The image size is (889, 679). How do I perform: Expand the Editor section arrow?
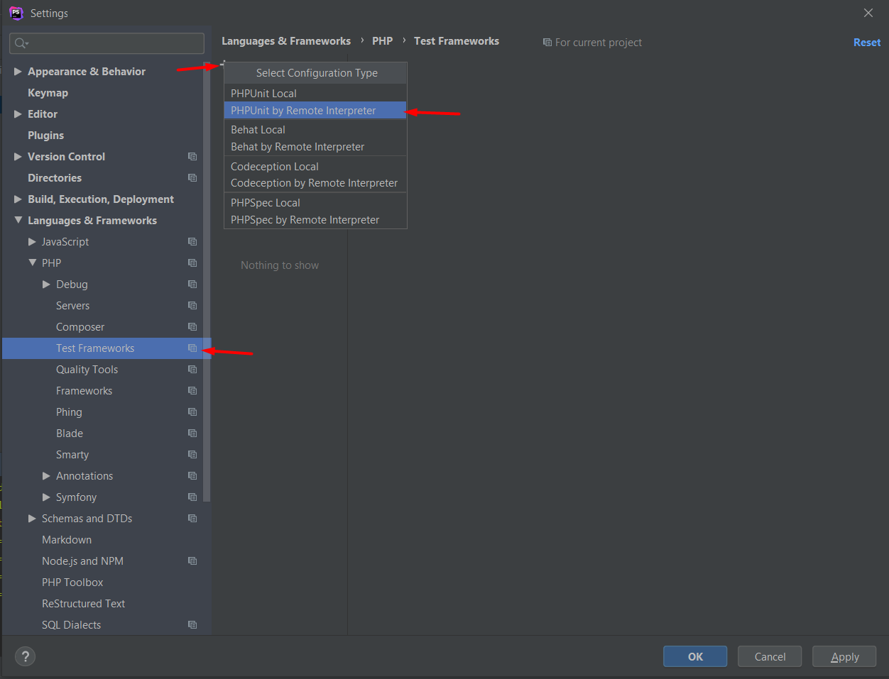18,114
